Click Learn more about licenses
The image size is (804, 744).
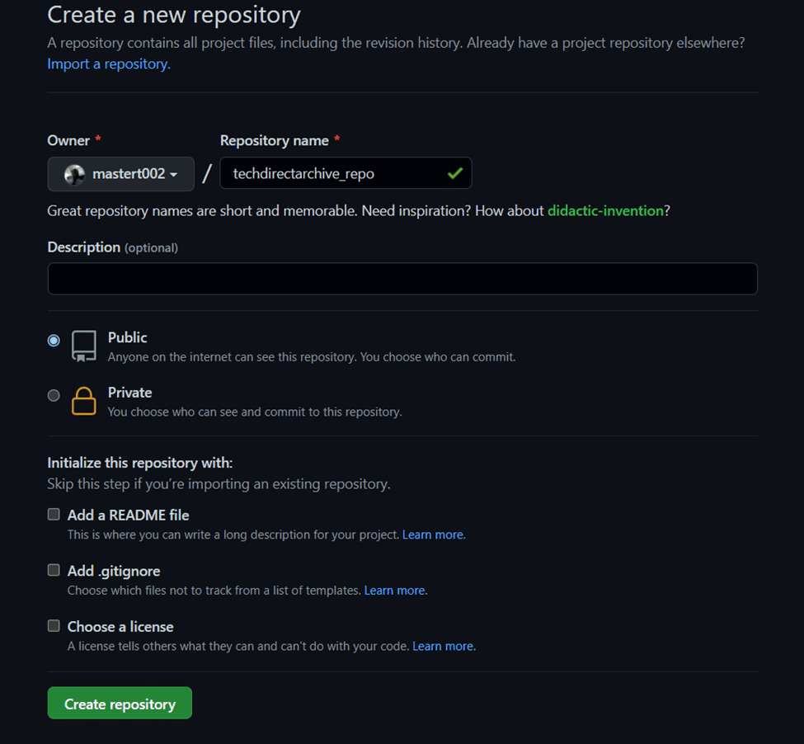click(443, 646)
